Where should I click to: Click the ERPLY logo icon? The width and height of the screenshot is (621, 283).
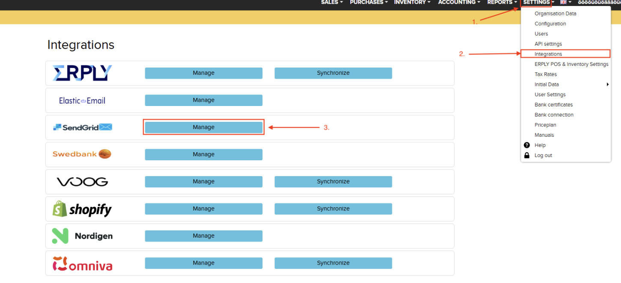82,73
